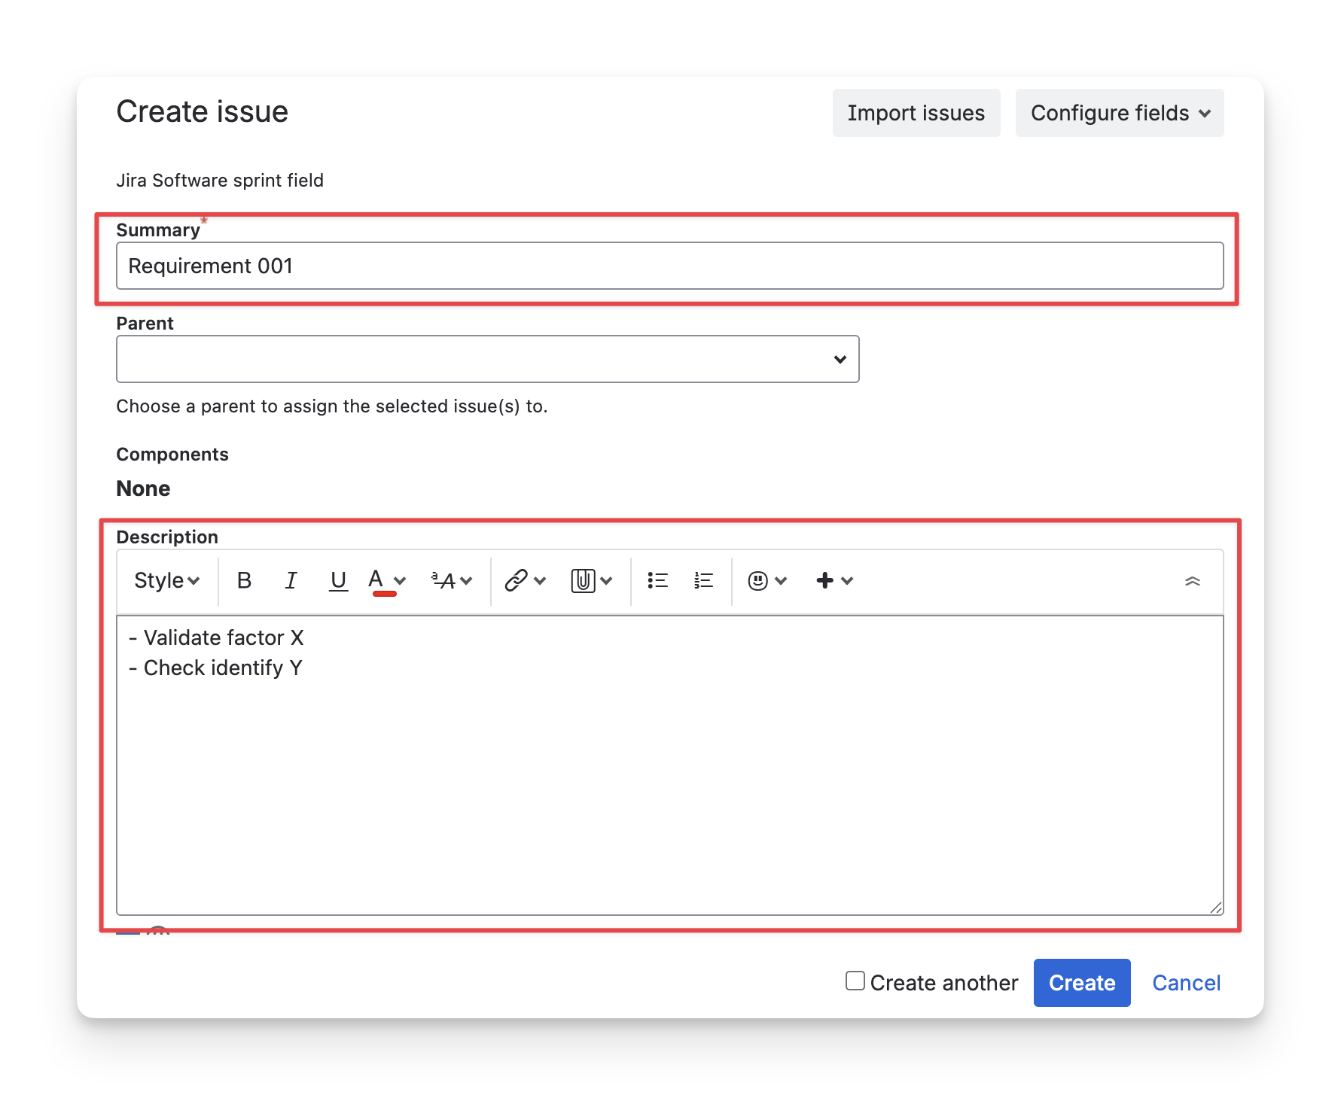Click the Cancel link

coord(1186,983)
